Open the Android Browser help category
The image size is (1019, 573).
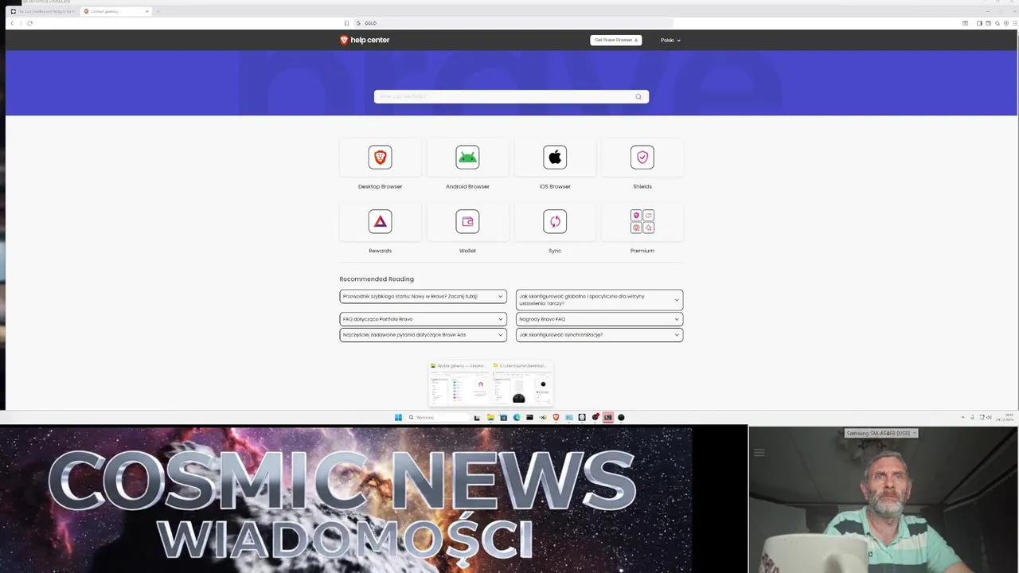point(467,158)
